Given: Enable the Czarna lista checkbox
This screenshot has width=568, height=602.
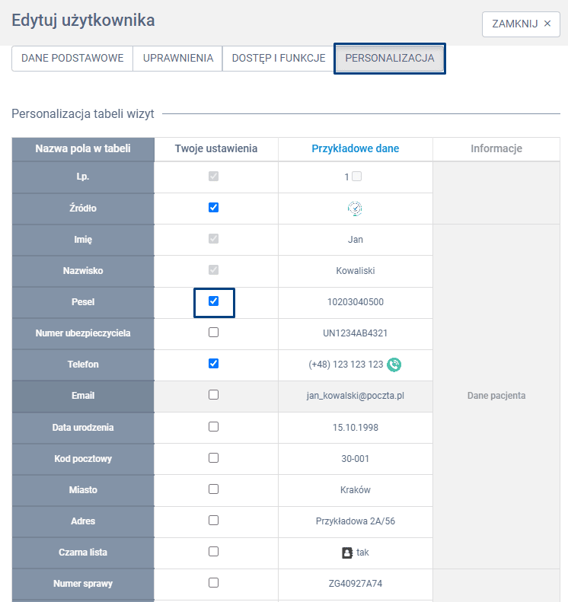Looking at the screenshot, I should (213, 551).
